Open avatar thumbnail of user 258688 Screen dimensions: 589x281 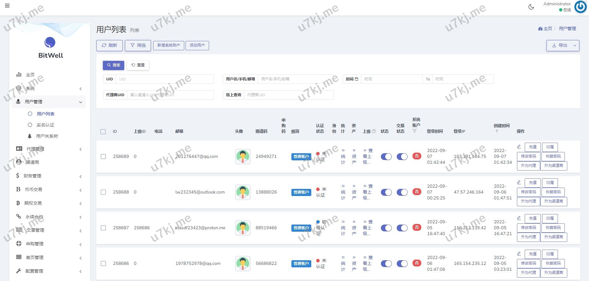(243, 192)
